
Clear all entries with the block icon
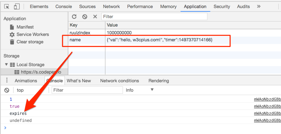[84, 17]
